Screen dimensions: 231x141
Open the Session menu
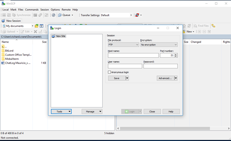click(x=44, y=10)
